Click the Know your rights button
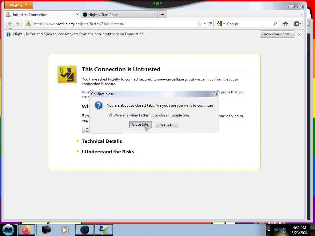Image resolution: width=315 pixels, height=236 pixels. (x=277, y=34)
